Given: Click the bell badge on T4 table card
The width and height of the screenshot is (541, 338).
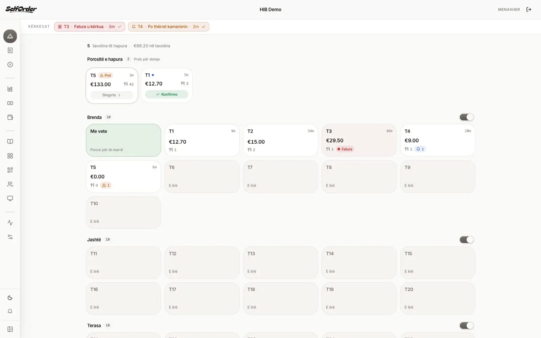Looking at the screenshot, I should point(420,149).
